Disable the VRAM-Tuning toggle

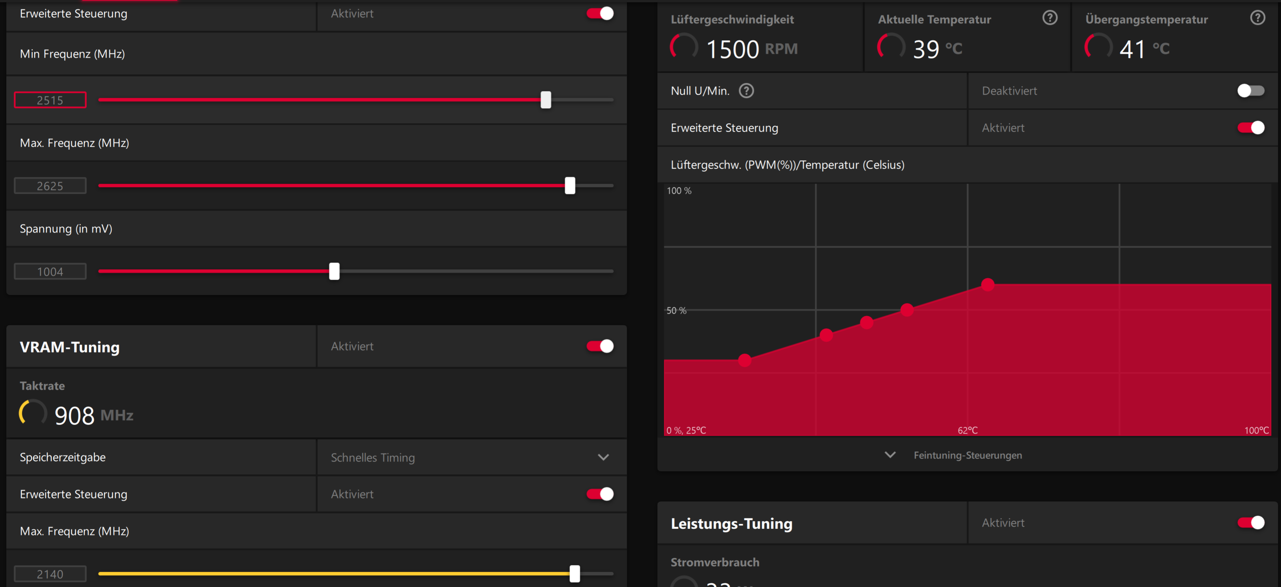coord(600,346)
